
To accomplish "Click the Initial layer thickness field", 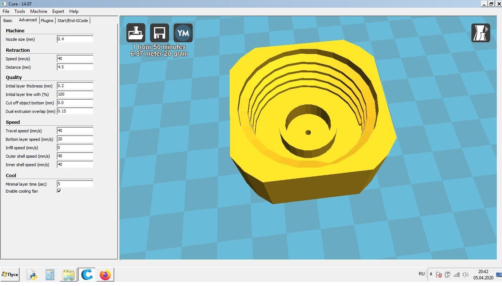I will (x=75, y=86).
